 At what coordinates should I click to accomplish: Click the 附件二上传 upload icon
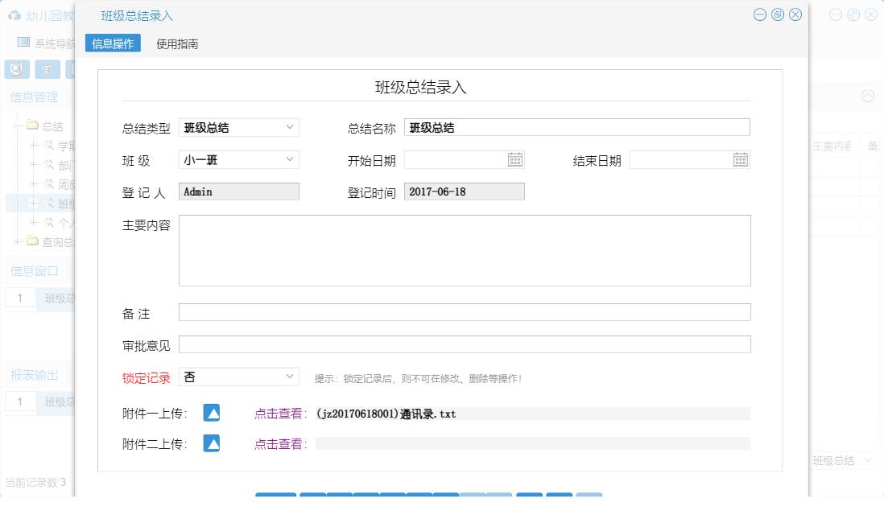pyautogui.click(x=211, y=443)
